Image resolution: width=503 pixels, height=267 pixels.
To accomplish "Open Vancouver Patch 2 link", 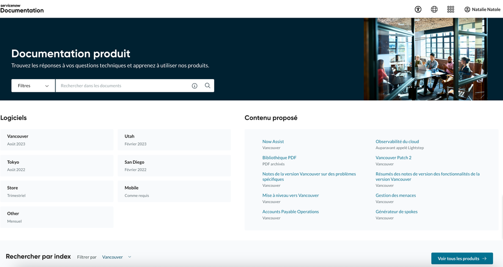I will [393, 158].
